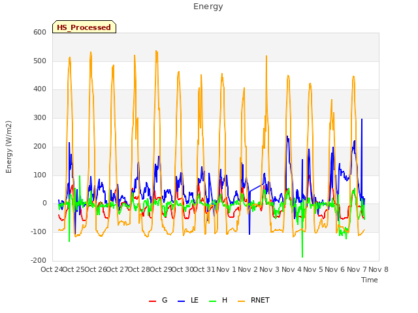Click the Energy (W/m2) y-axis label

tap(8, 147)
